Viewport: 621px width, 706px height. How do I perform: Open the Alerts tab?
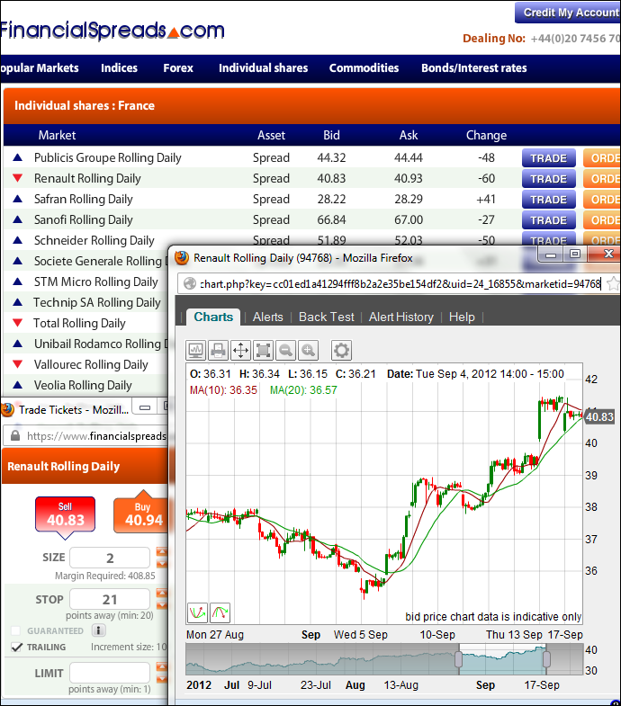click(x=267, y=317)
